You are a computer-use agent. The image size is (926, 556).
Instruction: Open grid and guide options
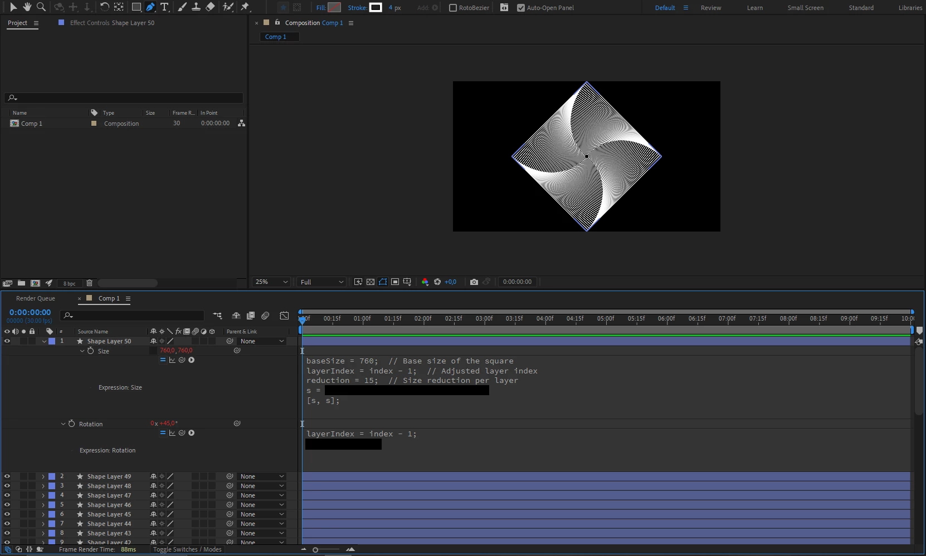click(x=407, y=282)
